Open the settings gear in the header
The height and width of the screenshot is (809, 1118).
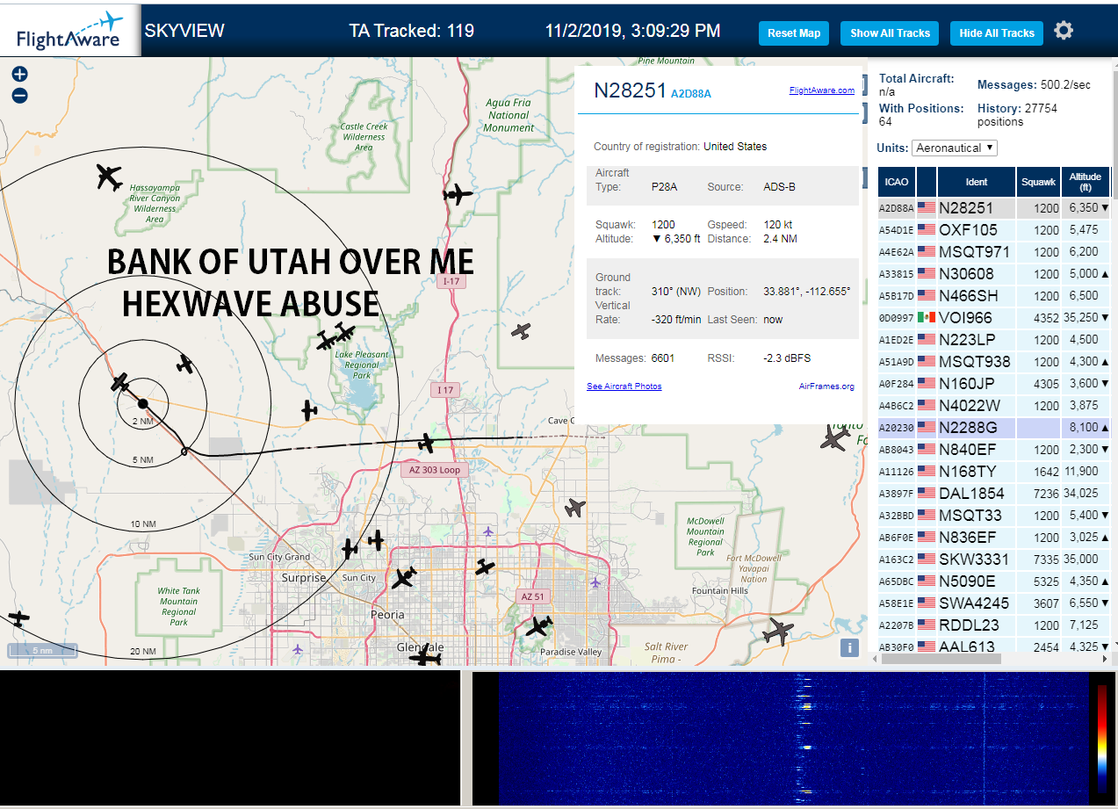point(1064,31)
